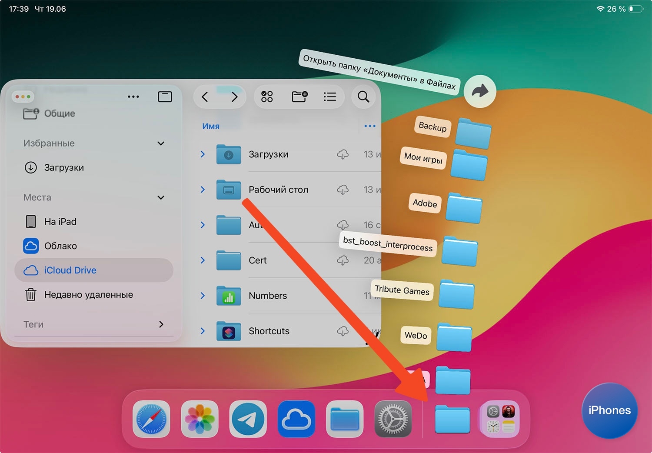The image size is (652, 453).
Task: Open Telegram from the dock
Action: point(248,419)
